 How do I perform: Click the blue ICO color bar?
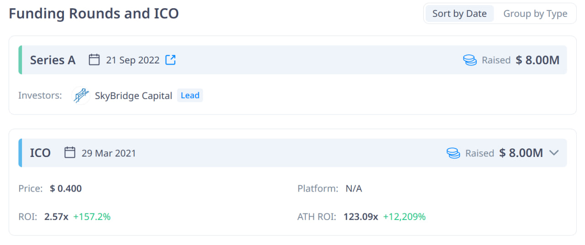click(x=20, y=152)
